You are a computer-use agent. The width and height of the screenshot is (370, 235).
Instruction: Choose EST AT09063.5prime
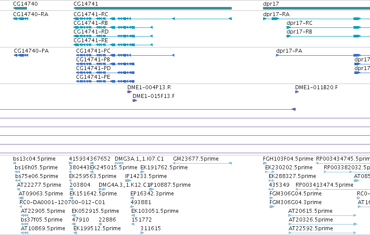coord(41,194)
